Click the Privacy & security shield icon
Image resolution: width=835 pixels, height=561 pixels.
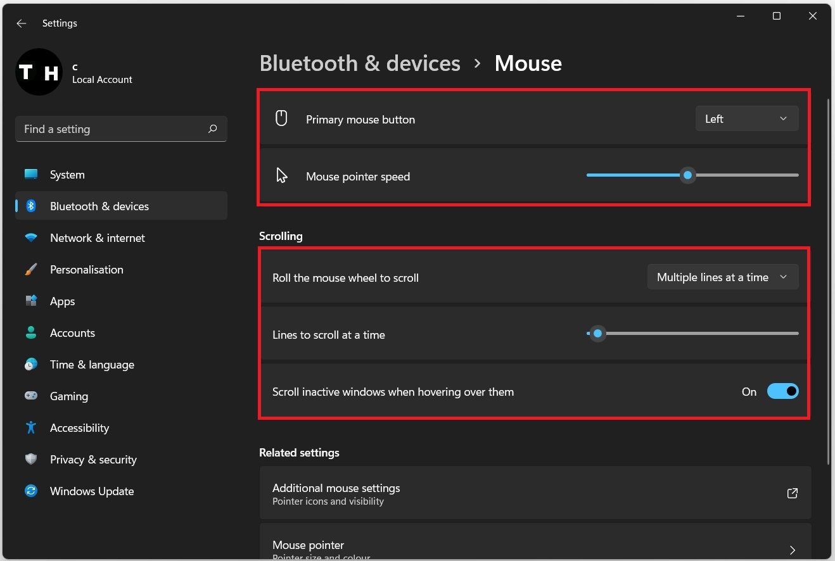click(x=31, y=459)
